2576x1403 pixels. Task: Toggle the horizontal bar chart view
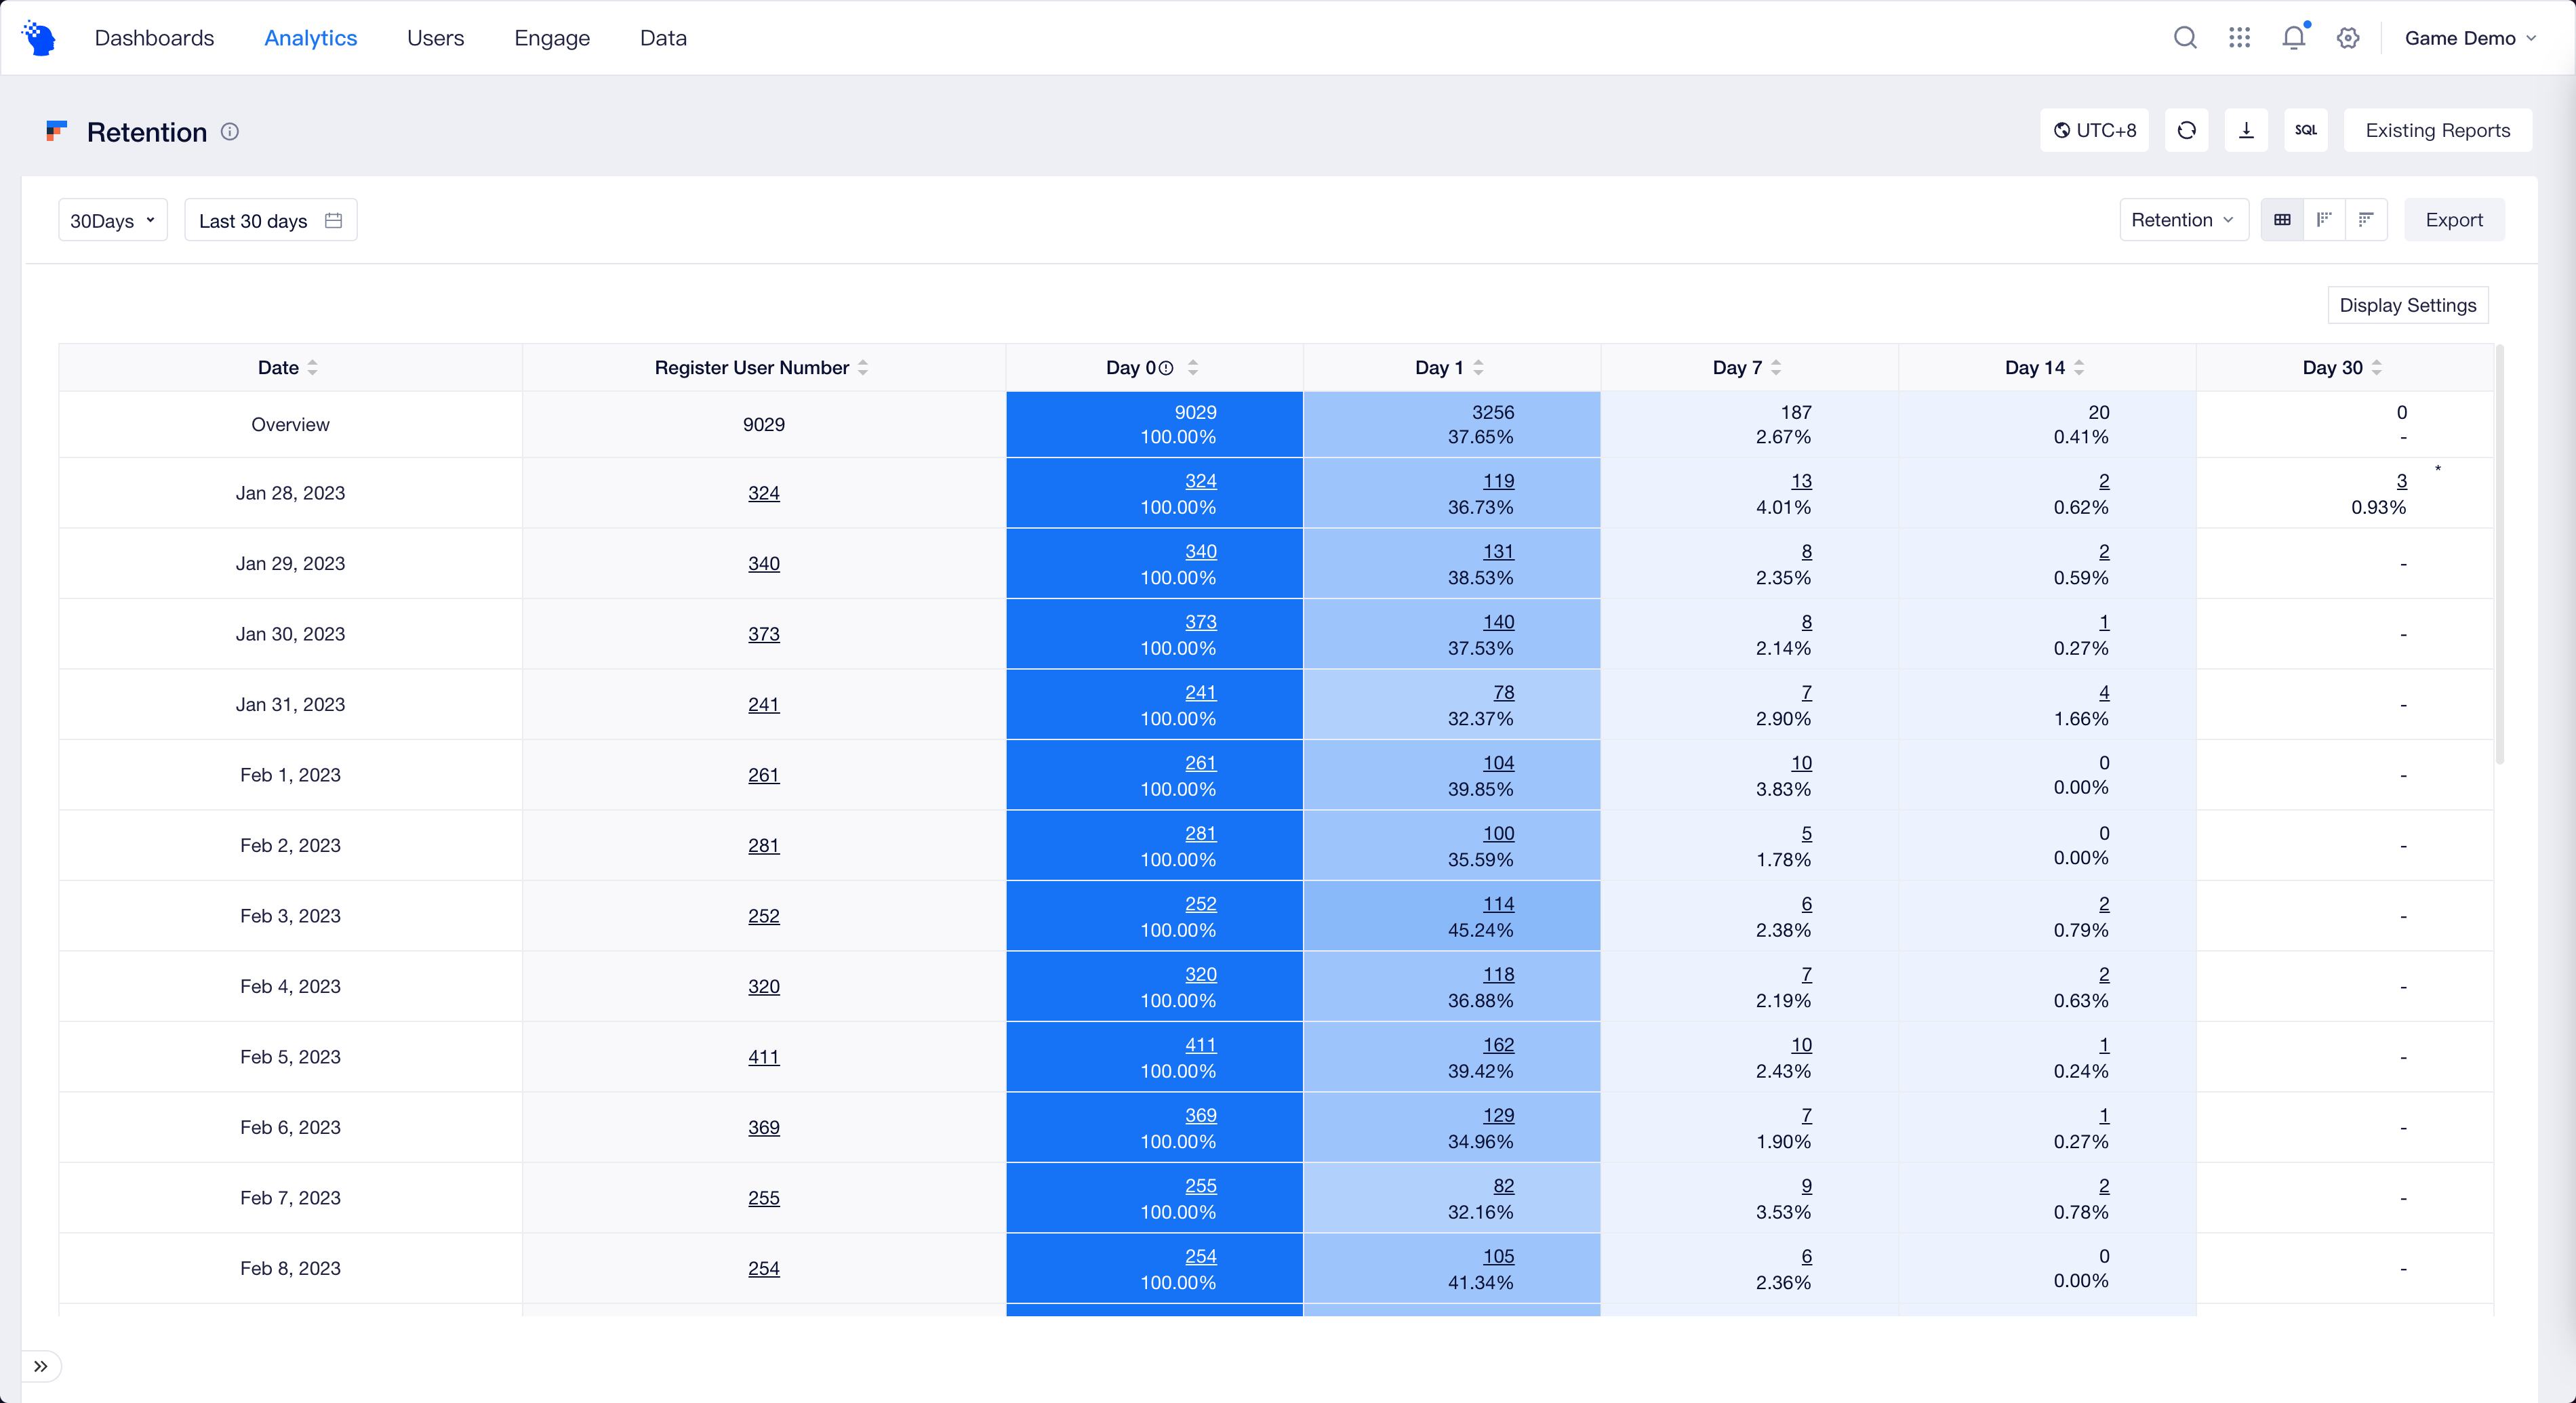tap(2366, 219)
